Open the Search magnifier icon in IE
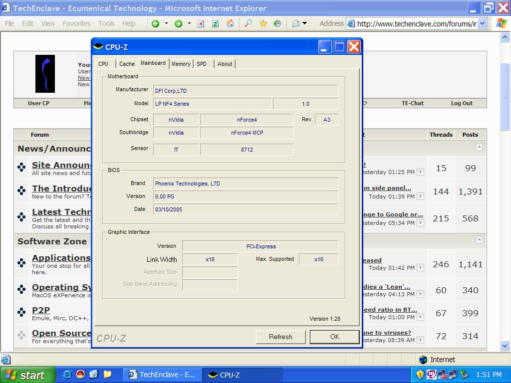The height and width of the screenshot is (383, 511). (248, 23)
